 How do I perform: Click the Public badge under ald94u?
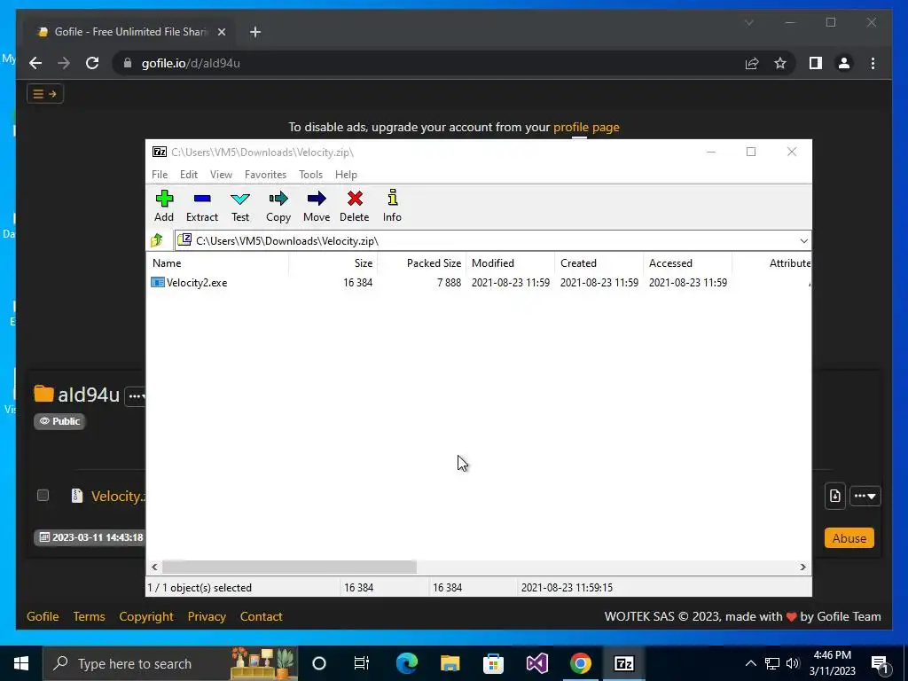click(x=59, y=421)
